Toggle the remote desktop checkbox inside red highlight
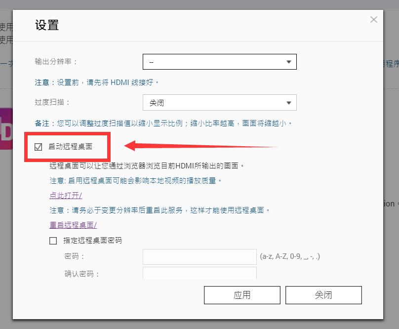The height and width of the screenshot is (329, 399). click(x=39, y=147)
